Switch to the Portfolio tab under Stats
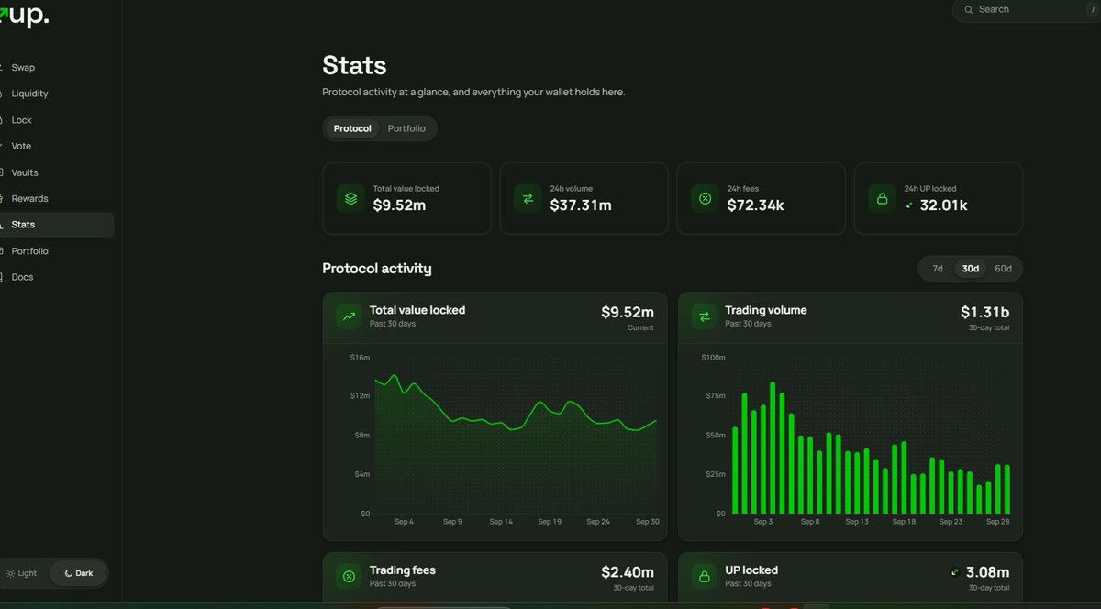This screenshot has width=1101, height=609. coord(406,128)
